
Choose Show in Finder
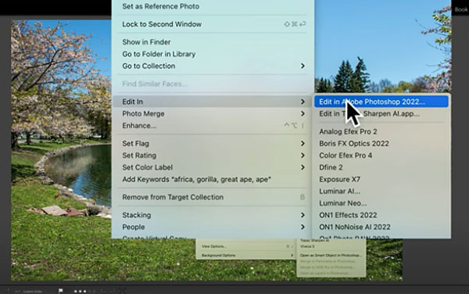[x=213, y=42]
